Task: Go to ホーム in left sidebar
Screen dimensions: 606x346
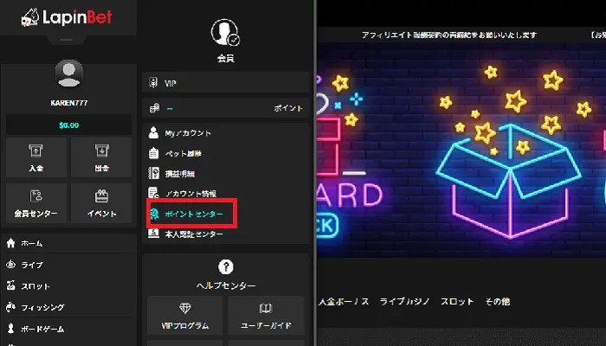Action: click(31, 244)
